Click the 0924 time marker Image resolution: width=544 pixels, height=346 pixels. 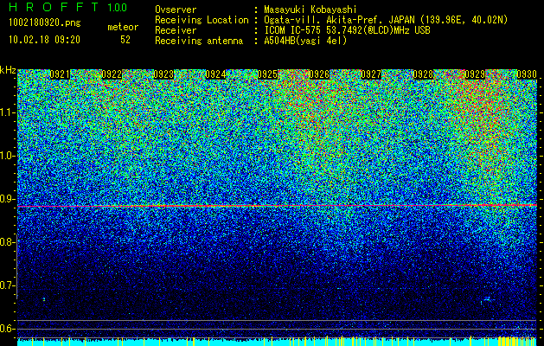pos(216,74)
